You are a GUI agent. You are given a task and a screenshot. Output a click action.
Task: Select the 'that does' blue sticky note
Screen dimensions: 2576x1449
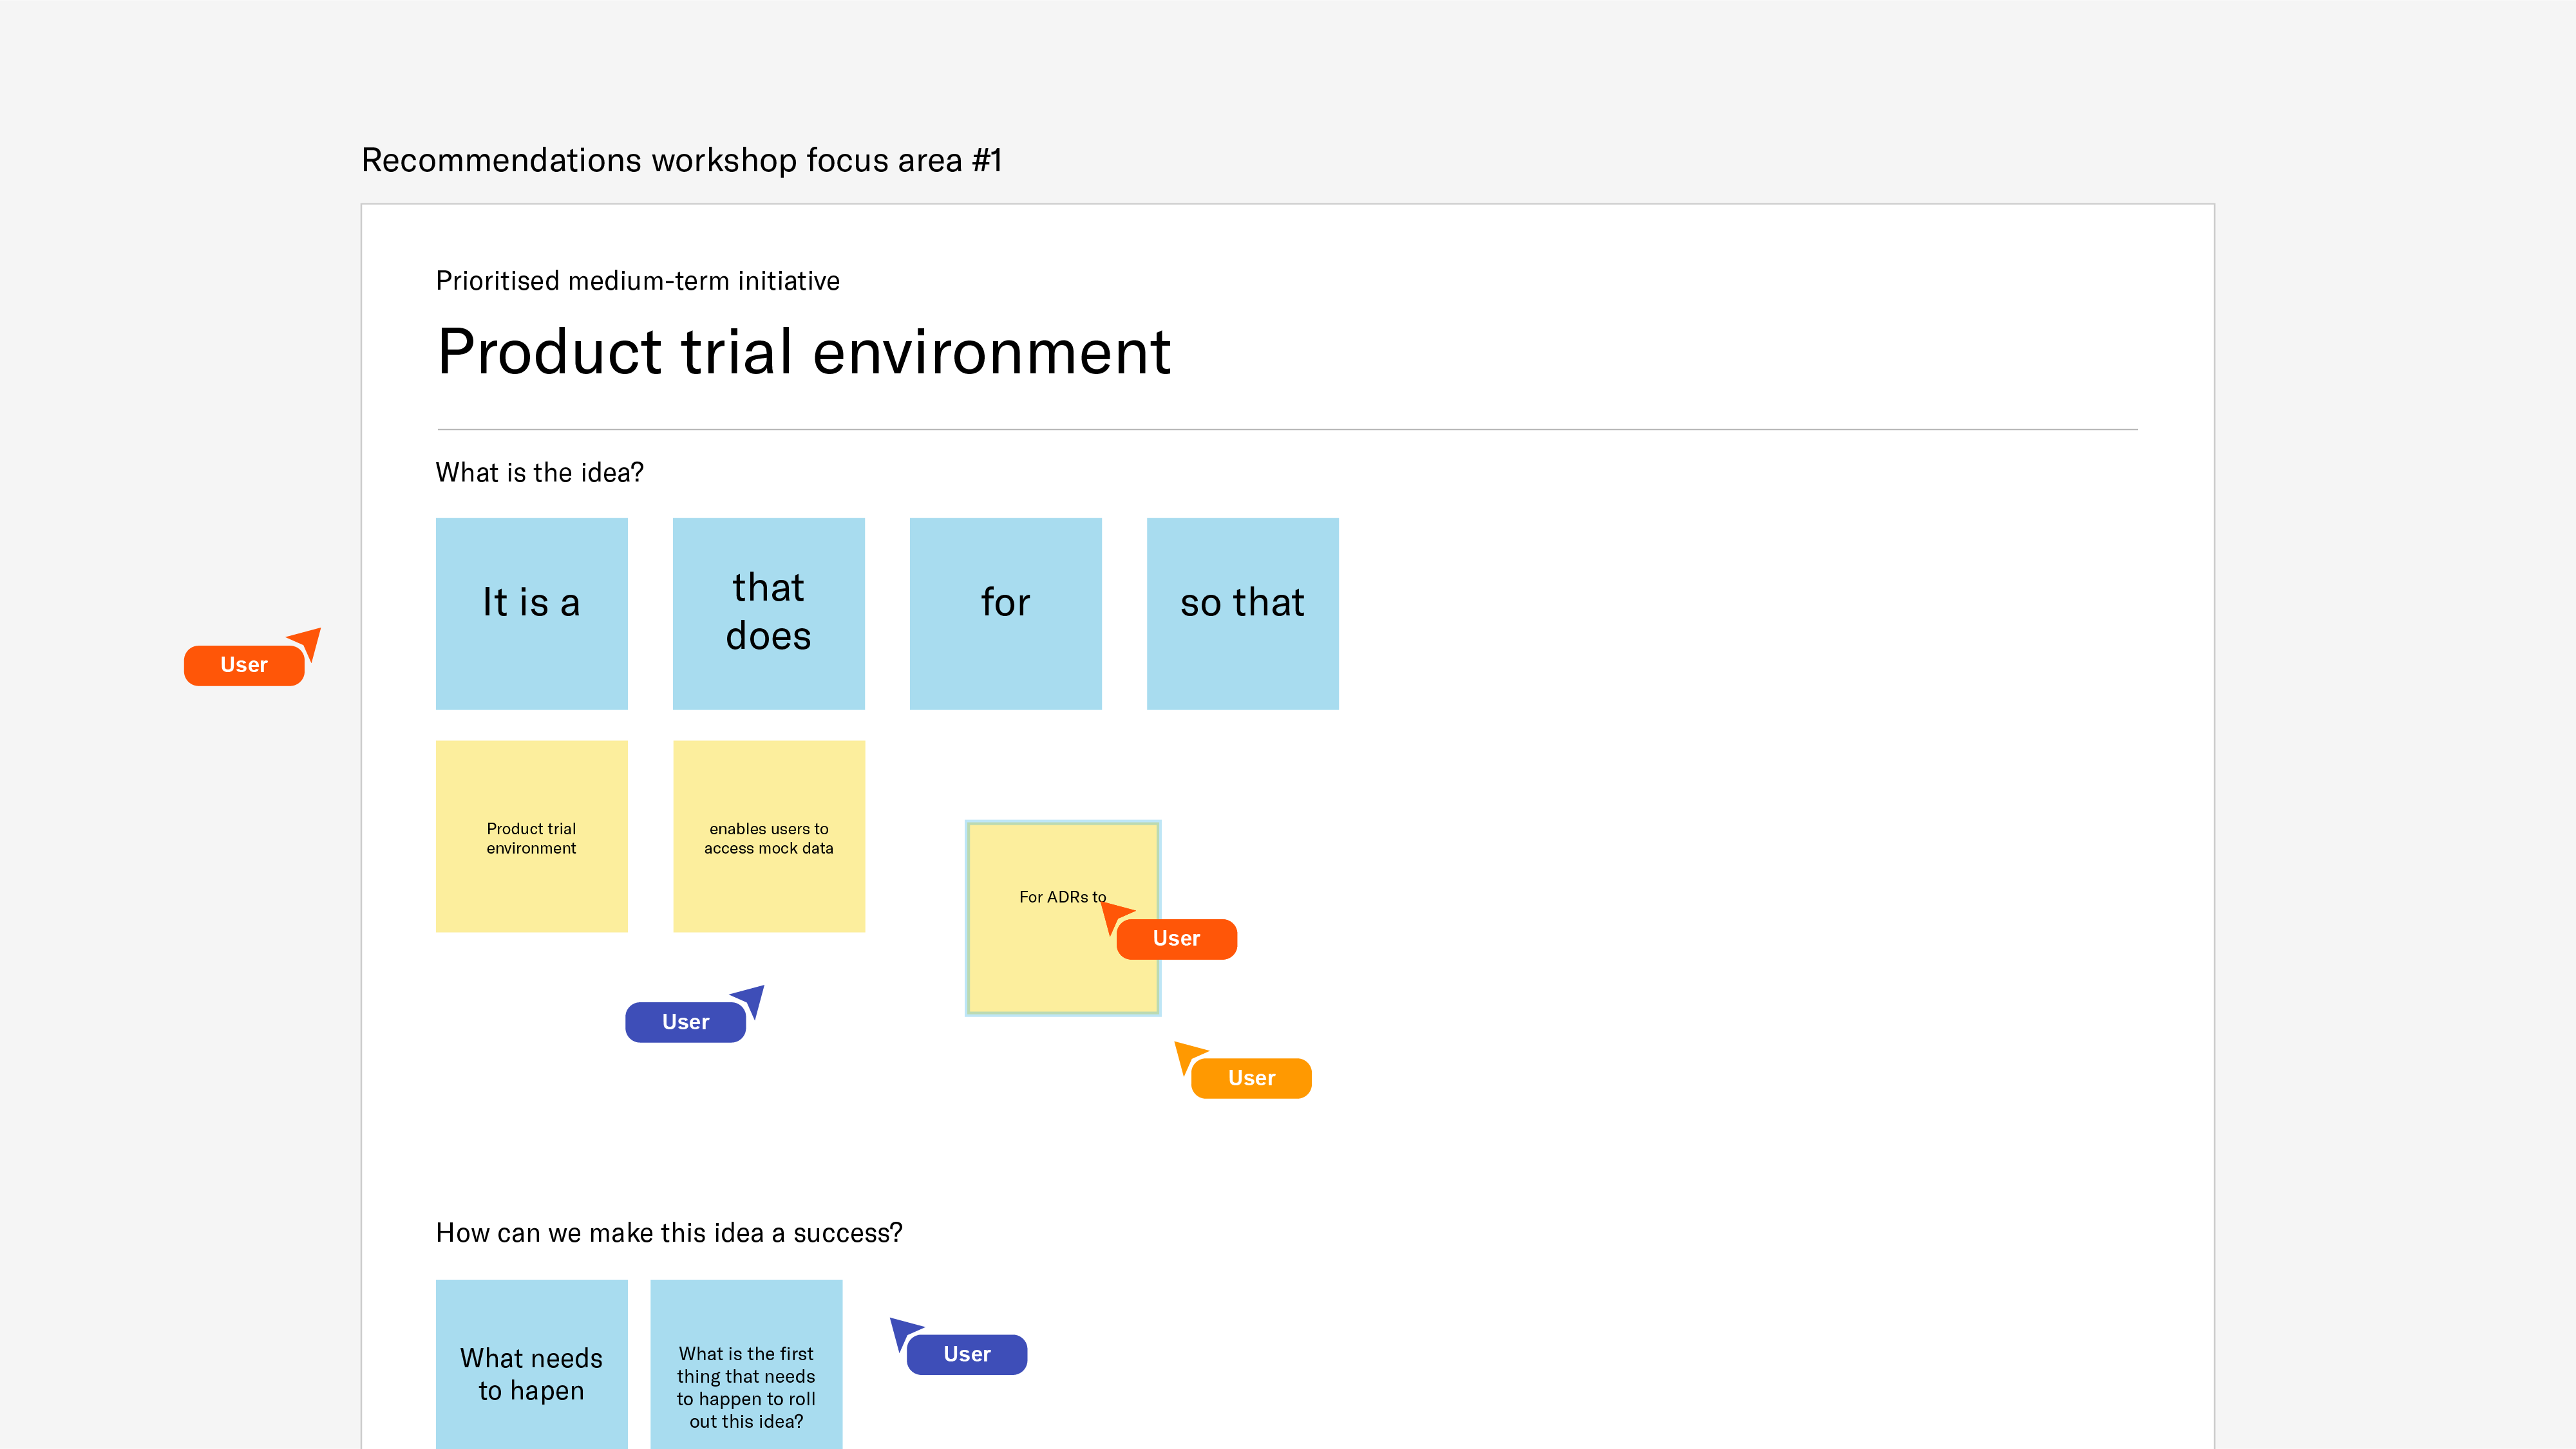click(x=768, y=613)
